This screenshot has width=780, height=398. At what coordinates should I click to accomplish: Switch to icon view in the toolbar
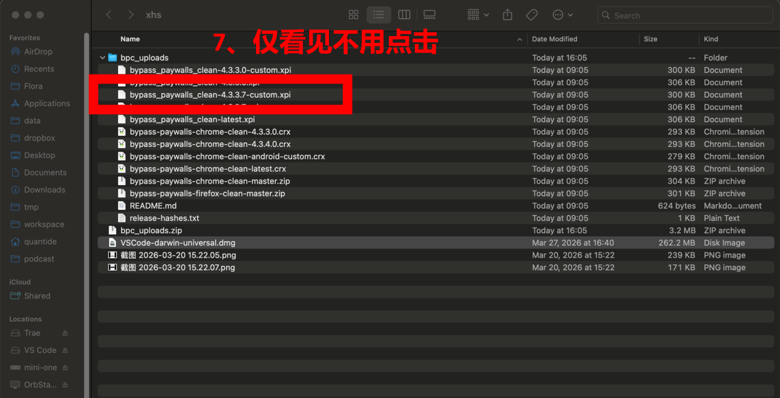[353, 15]
